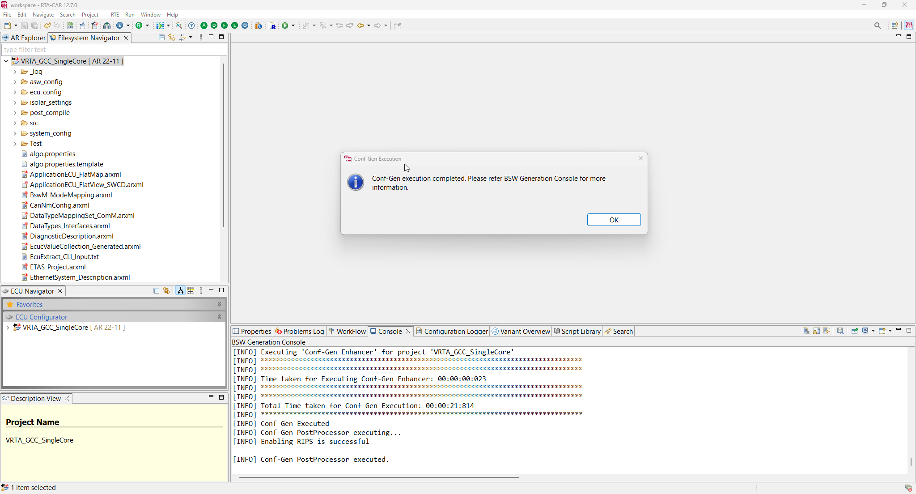
Task: Collapse All in Filesystem Navigator toolbar
Action: click(x=162, y=38)
